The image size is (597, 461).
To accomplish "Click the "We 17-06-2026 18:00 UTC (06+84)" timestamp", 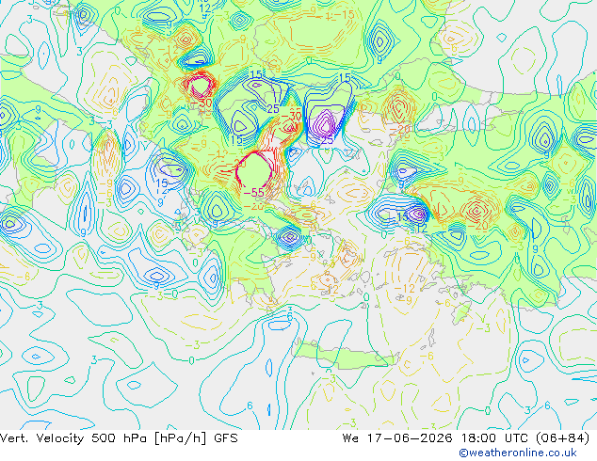I will [466, 438].
